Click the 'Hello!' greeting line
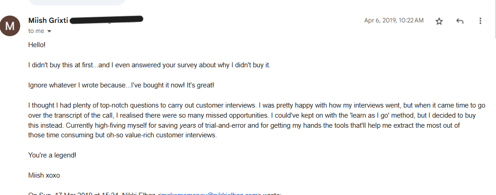 37,45
